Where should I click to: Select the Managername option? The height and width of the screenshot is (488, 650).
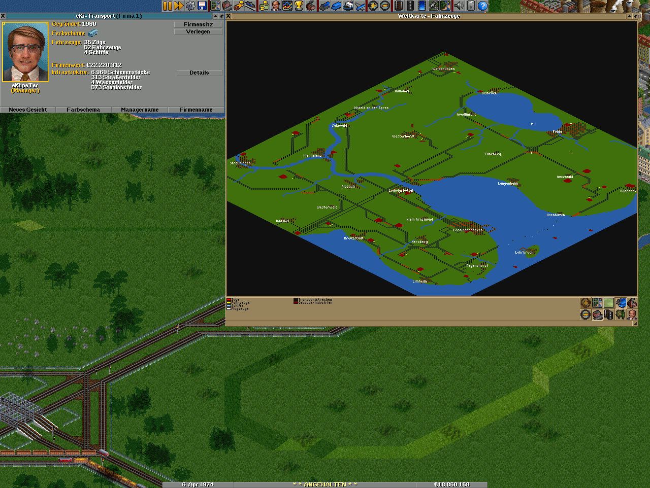140,110
